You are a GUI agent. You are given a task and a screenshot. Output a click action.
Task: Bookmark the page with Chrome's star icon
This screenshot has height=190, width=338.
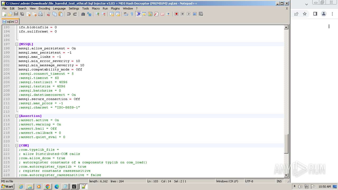[x=305, y=14]
